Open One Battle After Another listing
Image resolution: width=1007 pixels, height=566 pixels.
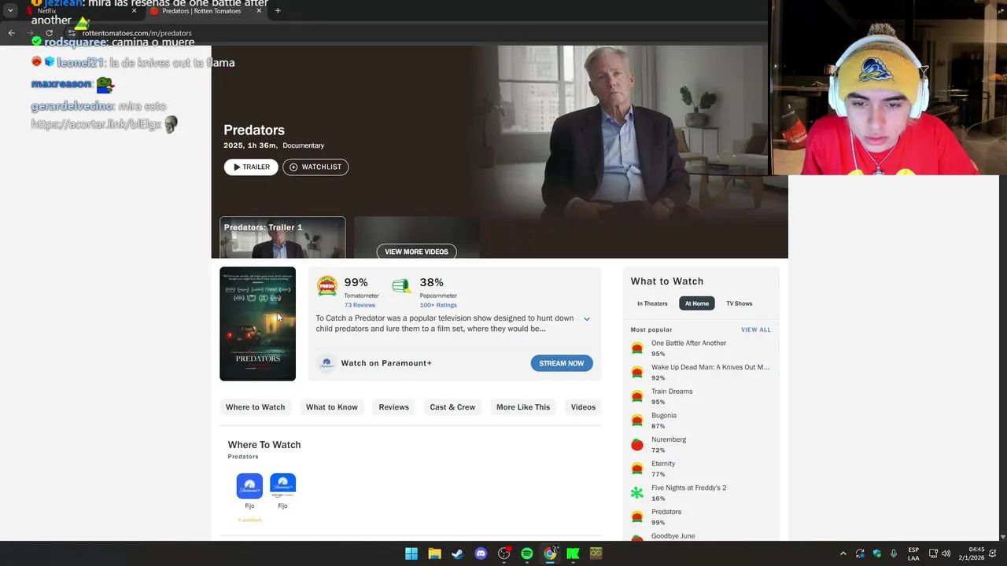pyautogui.click(x=689, y=344)
